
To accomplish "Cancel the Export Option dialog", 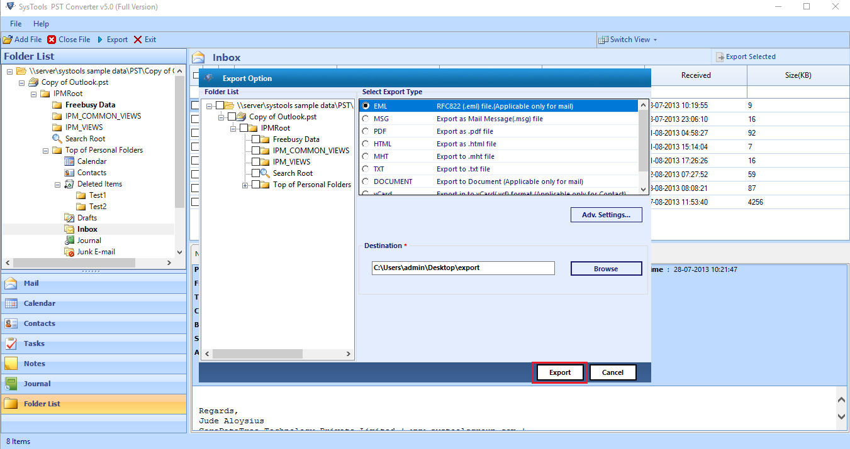I will 613,372.
